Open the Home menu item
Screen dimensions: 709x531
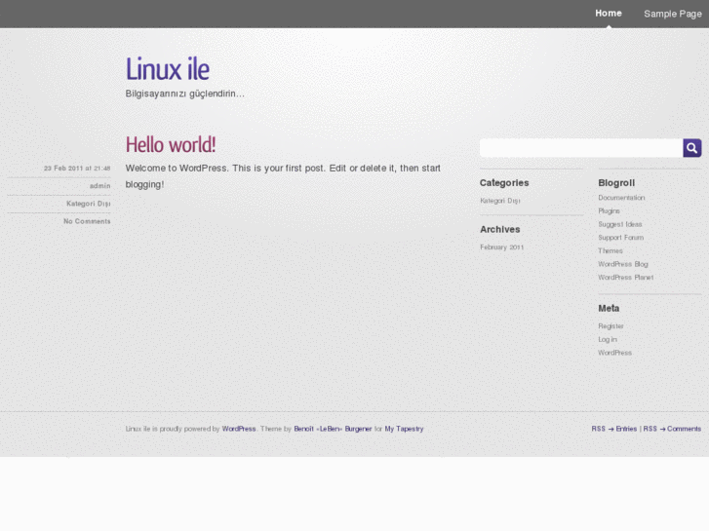click(x=609, y=14)
